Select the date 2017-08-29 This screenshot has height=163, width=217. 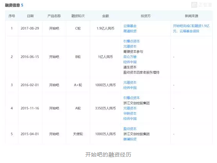click(x=30, y=28)
